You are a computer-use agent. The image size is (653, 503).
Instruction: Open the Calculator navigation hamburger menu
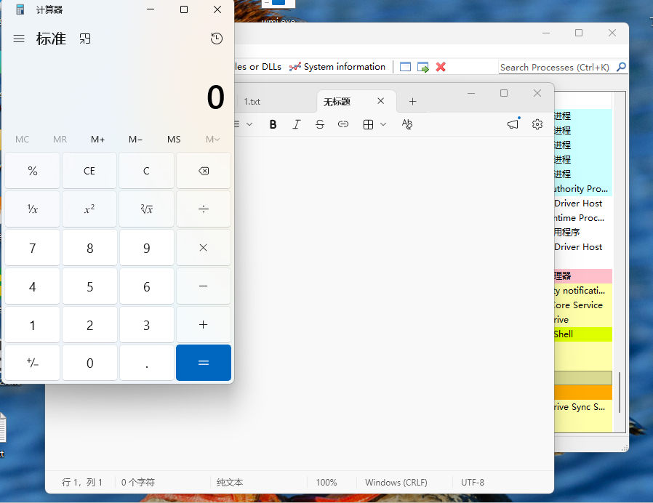[x=19, y=39]
